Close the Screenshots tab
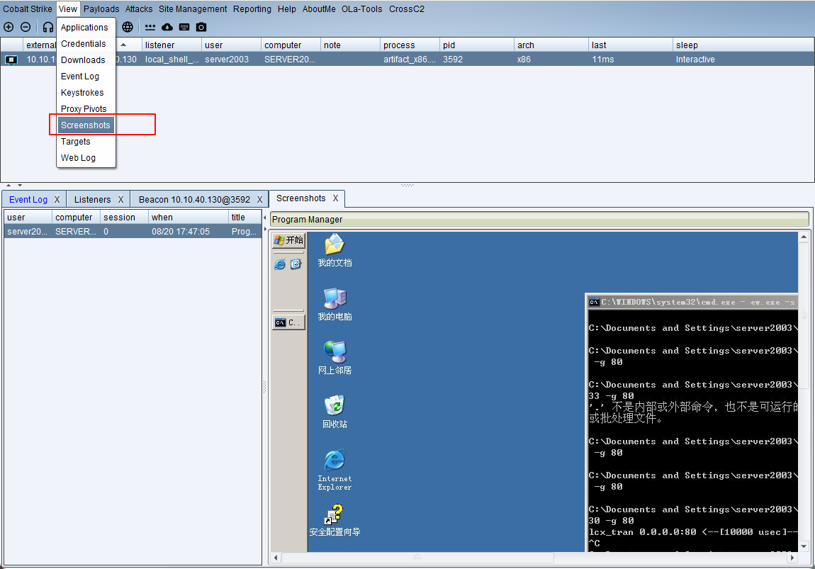 (x=336, y=198)
